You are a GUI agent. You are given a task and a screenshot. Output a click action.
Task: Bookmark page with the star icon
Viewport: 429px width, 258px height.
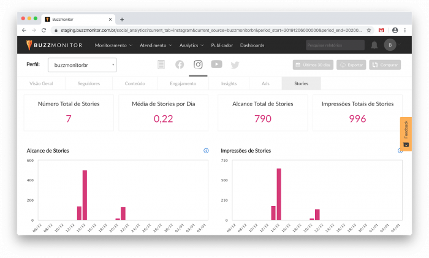pyautogui.click(x=369, y=31)
